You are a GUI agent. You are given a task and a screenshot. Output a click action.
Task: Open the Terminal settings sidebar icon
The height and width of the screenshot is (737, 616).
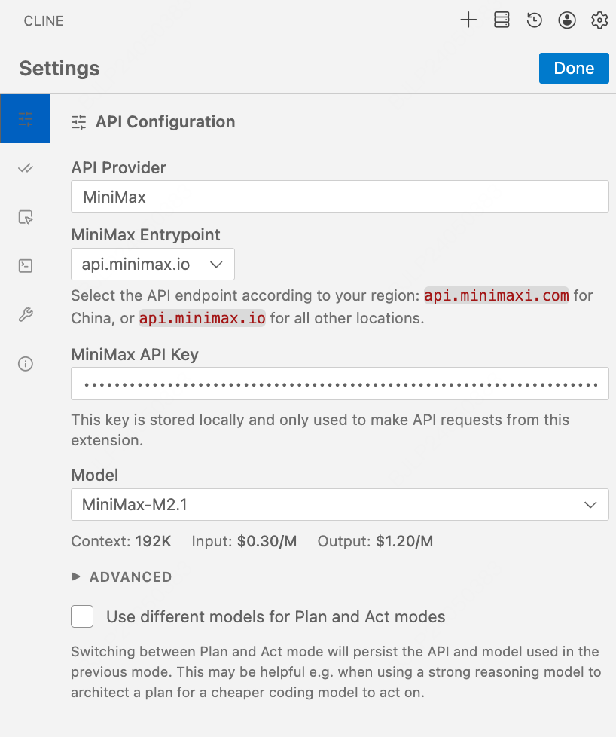[26, 265]
